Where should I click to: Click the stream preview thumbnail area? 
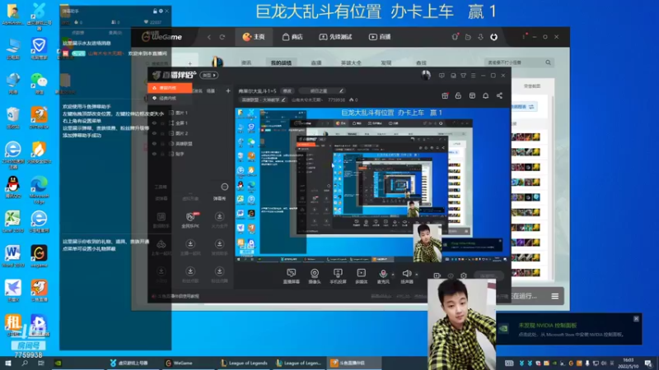pyautogui.click(x=372, y=186)
